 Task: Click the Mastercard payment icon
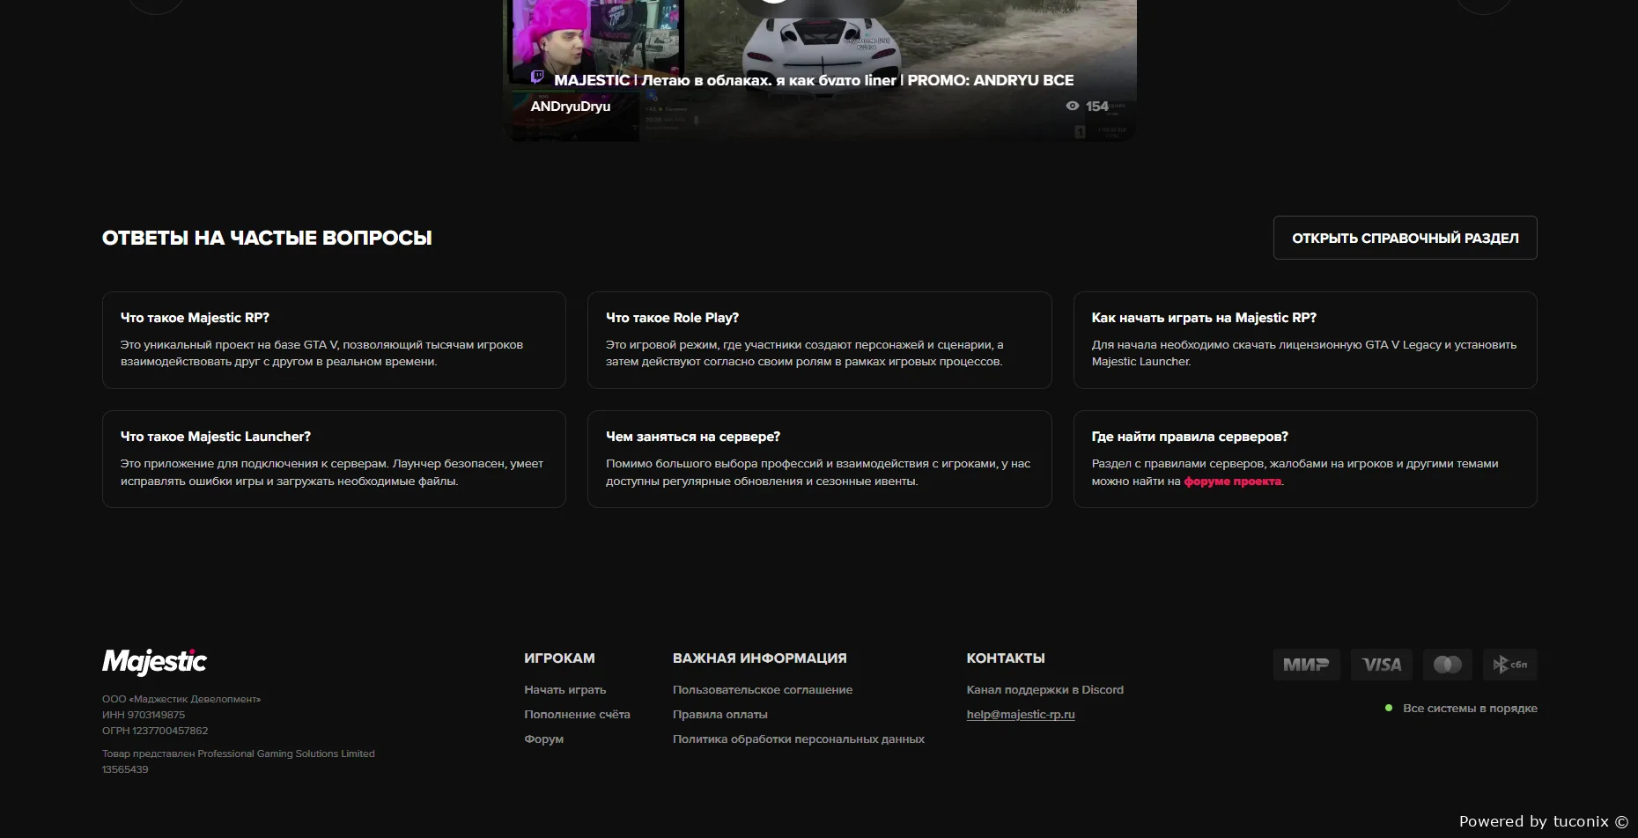(x=1447, y=665)
